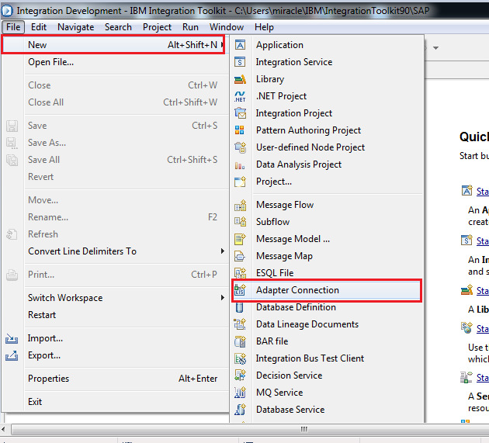Viewport: 489px width, 443px height.
Task: Click the Database Service icon
Action: [240, 410]
